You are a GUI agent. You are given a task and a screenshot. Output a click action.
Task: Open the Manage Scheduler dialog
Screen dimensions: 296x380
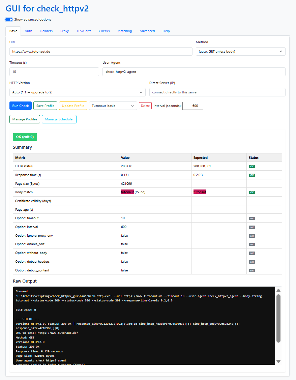click(59, 119)
